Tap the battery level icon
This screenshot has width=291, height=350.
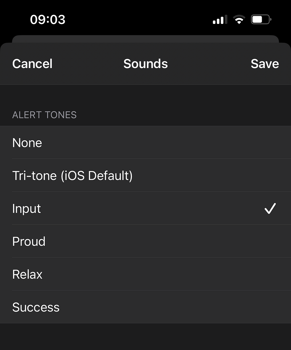(x=261, y=20)
